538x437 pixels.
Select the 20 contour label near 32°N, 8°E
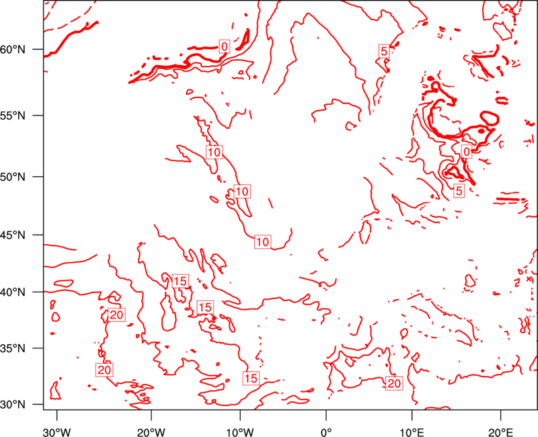click(x=394, y=383)
